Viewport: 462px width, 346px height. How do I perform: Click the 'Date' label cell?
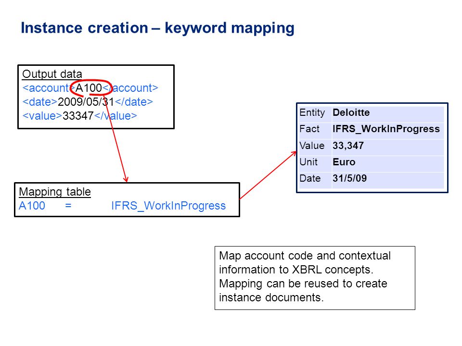click(x=315, y=180)
